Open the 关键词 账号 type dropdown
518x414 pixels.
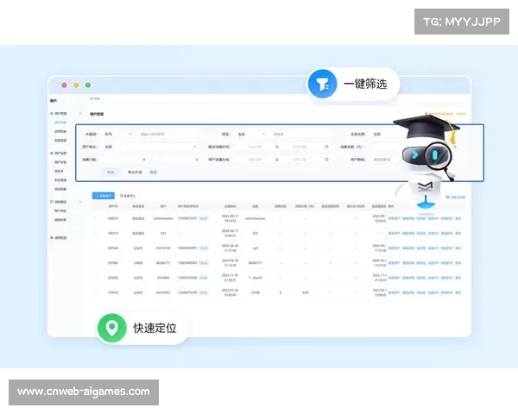pyautogui.click(x=118, y=135)
